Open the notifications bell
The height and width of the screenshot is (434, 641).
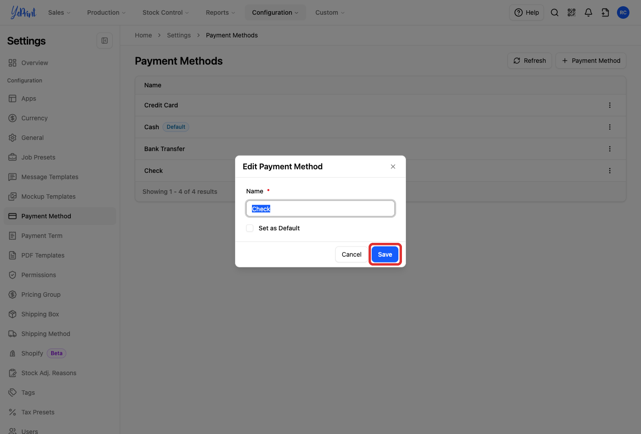tap(588, 12)
